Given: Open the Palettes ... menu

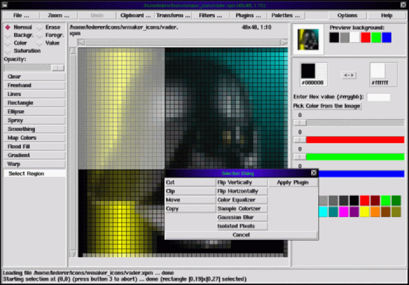Looking at the screenshot, I should click(285, 16).
